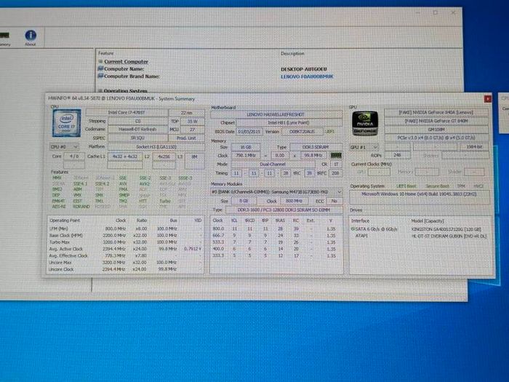Select the Turbo Max operating point row
Screen dimensions: 509x382
tap(125, 242)
